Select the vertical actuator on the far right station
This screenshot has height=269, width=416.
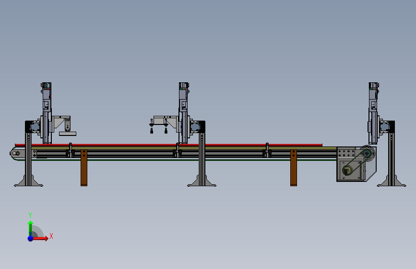tap(373, 113)
